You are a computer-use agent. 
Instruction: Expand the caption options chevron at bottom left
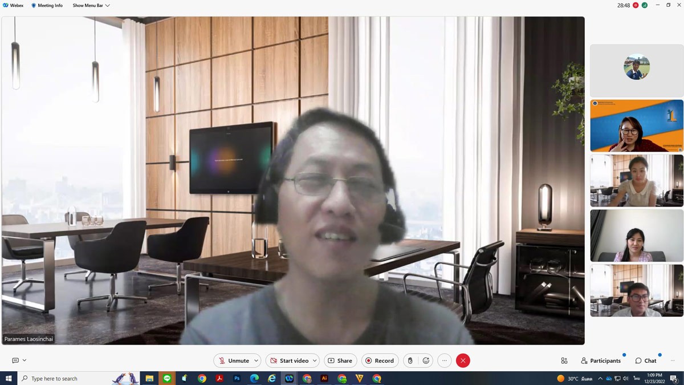coord(25,360)
